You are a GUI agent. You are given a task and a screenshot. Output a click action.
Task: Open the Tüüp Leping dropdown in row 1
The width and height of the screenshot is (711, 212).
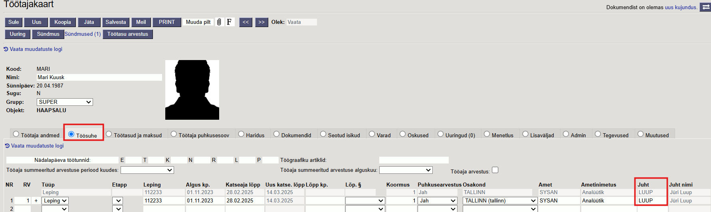tap(55, 201)
